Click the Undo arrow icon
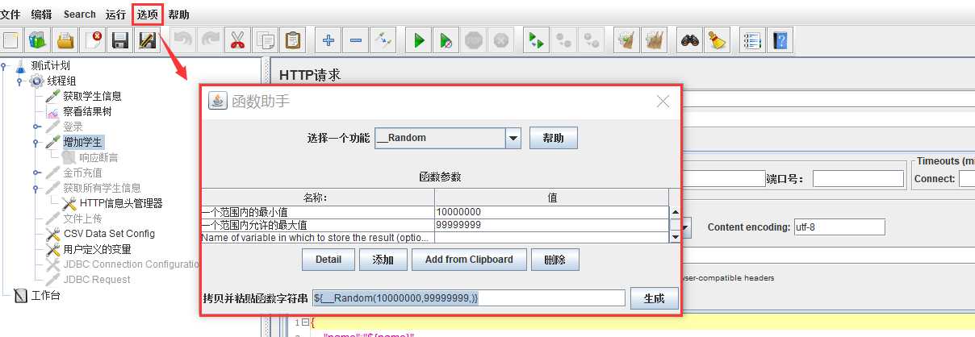 pyautogui.click(x=183, y=40)
